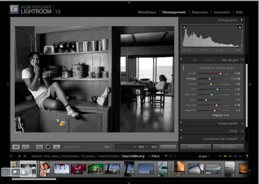This screenshot has height=184, width=259.
Task: Select the Crop overlay tool
Action: point(39,147)
